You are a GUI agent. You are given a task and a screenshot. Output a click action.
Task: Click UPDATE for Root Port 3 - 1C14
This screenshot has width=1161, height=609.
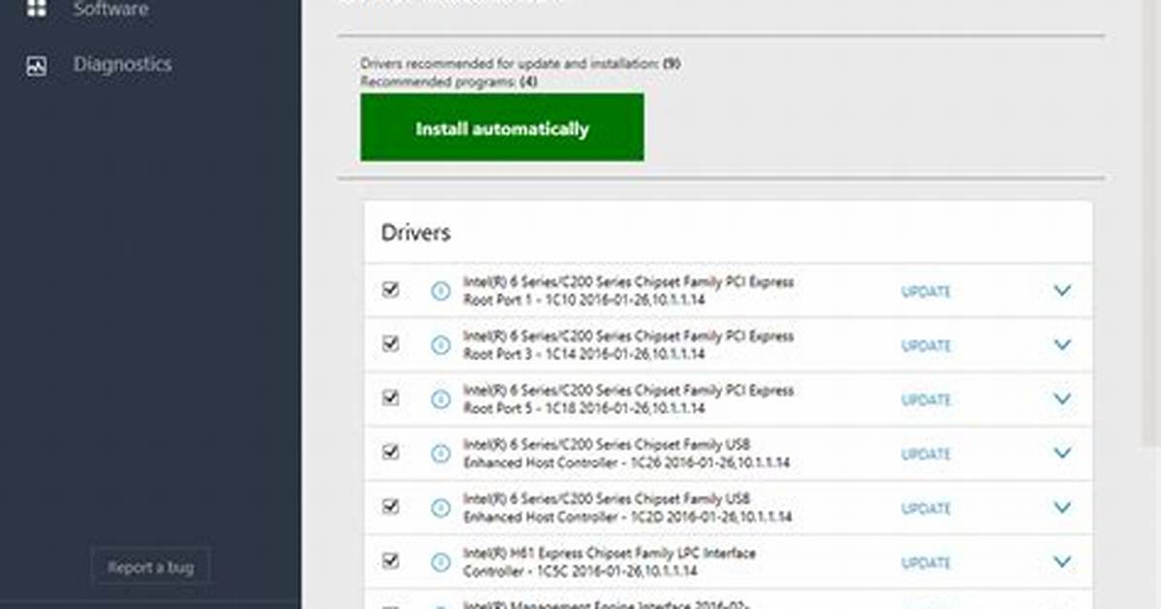tap(925, 345)
